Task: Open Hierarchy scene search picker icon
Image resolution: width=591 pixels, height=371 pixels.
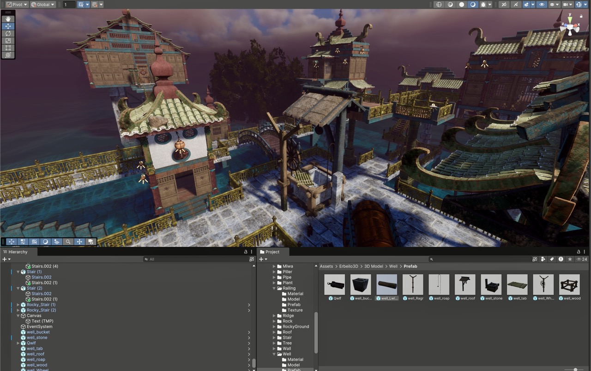Action: click(x=252, y=259)
